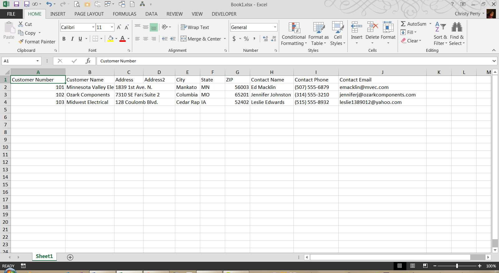Toggle Italic formatting
The image size is (499, 273).
tap(72, 39)
